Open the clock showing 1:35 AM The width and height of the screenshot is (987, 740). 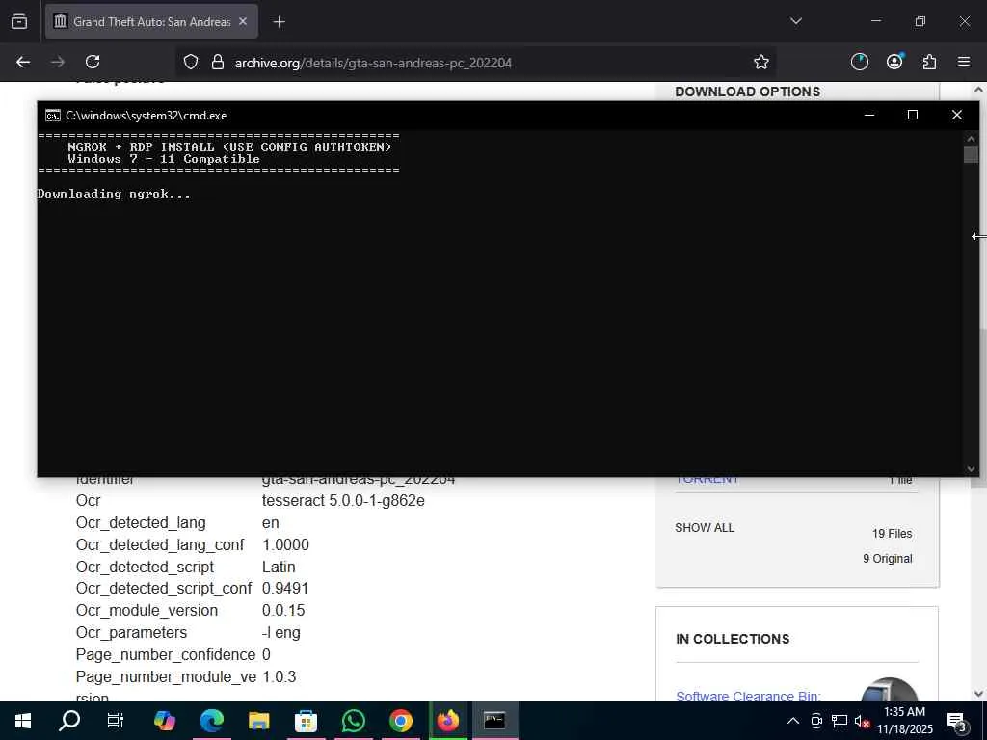[904, 721]
